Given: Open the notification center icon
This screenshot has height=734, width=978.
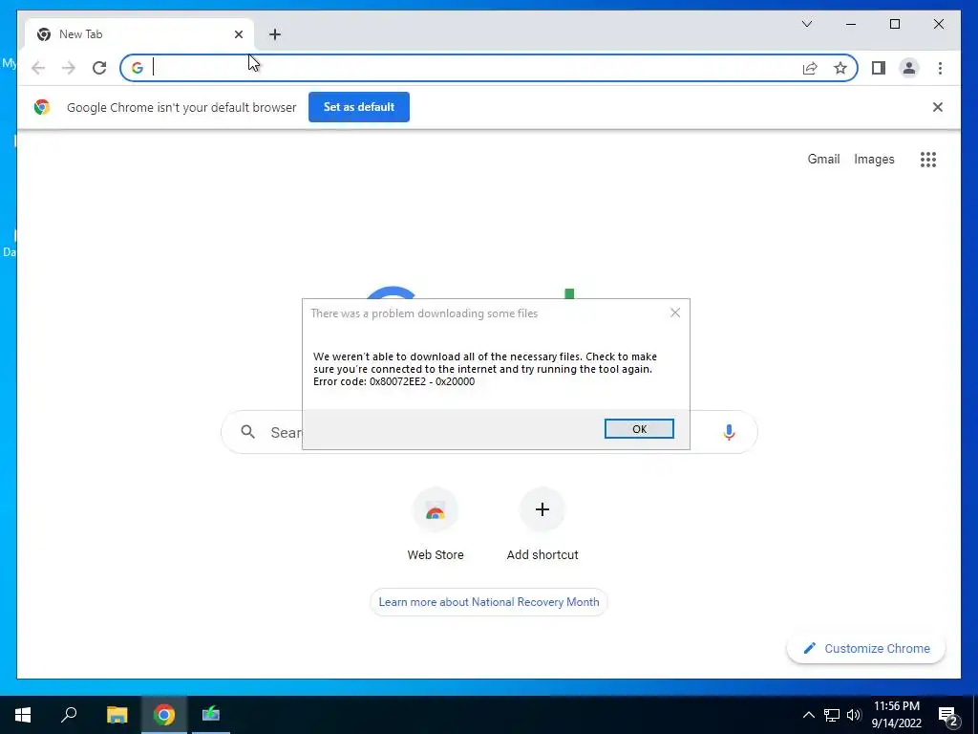Looking at the screenshot, I should (x=948, y=716).
